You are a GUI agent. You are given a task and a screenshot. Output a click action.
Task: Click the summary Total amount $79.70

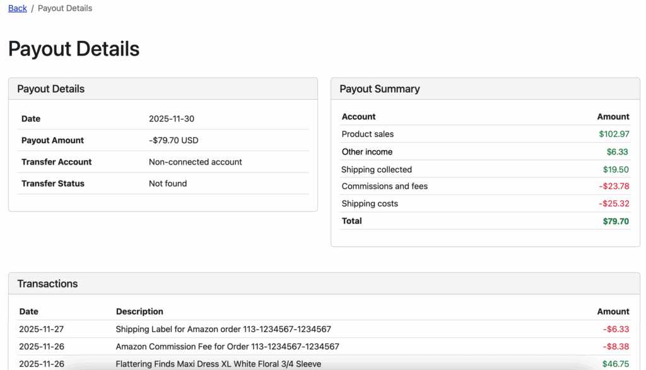[616, 221]
